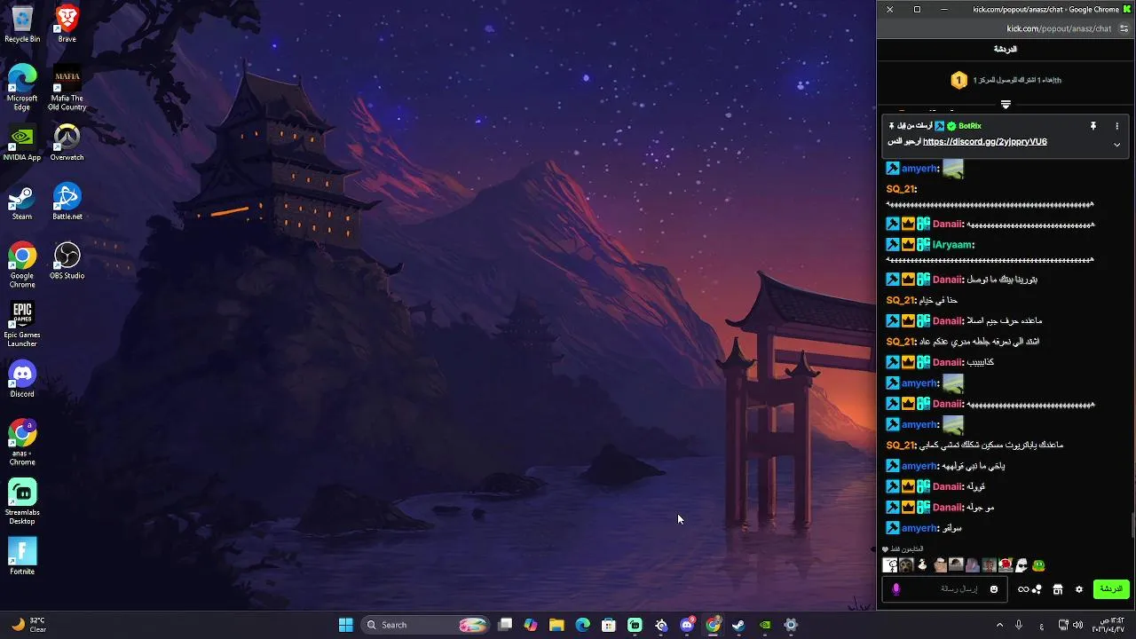
Task: Launch Streamlabs Desktop shortcut
Action: coord(22,501)
